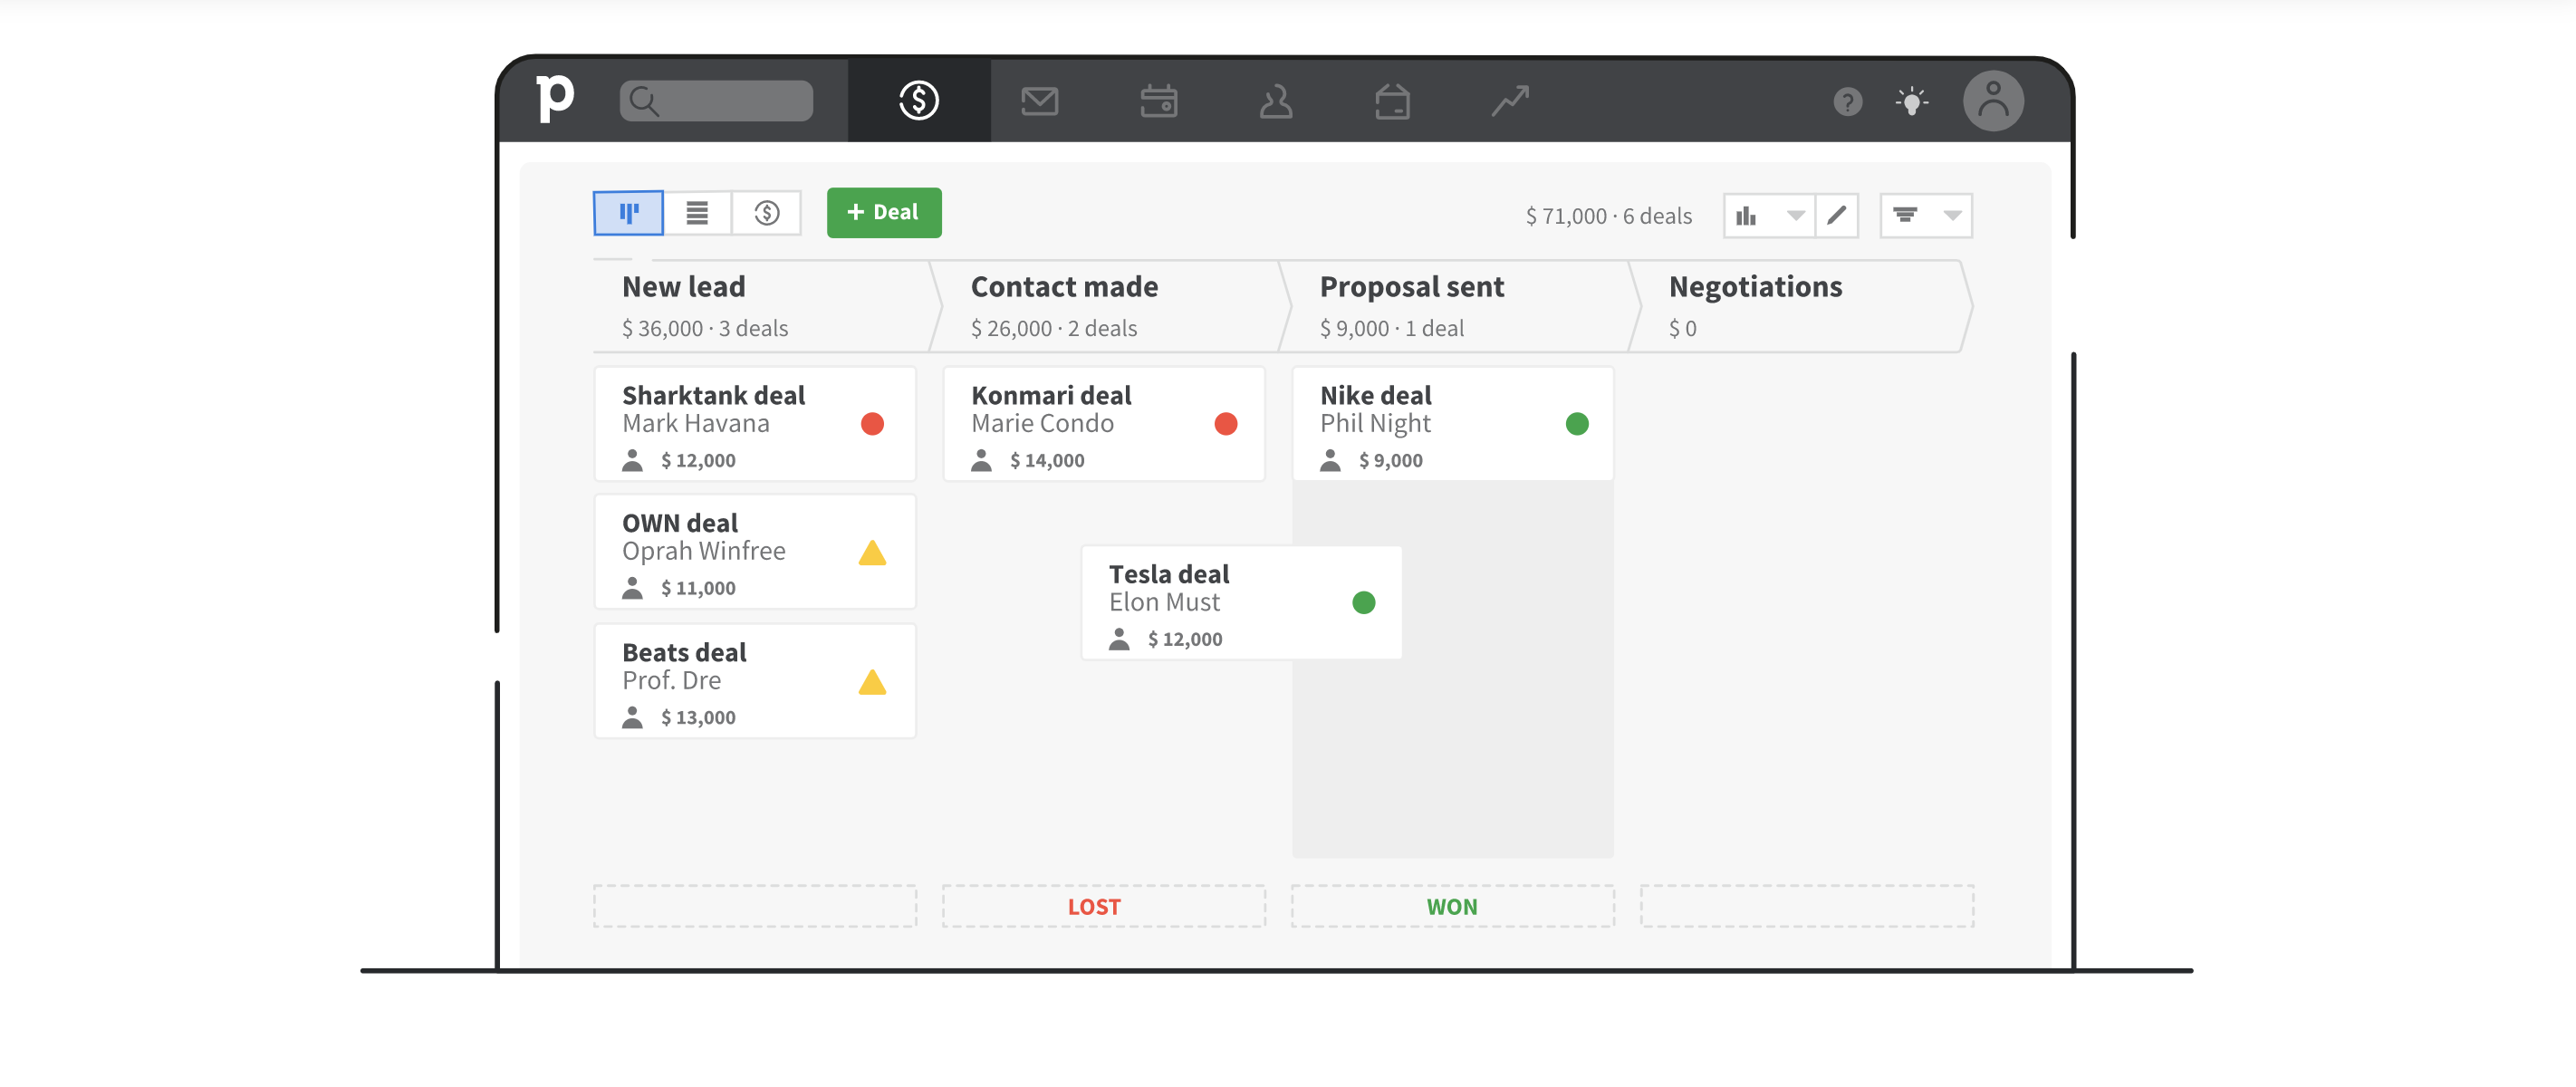Open the Mail inbox icon

[x=1039, y=101]
